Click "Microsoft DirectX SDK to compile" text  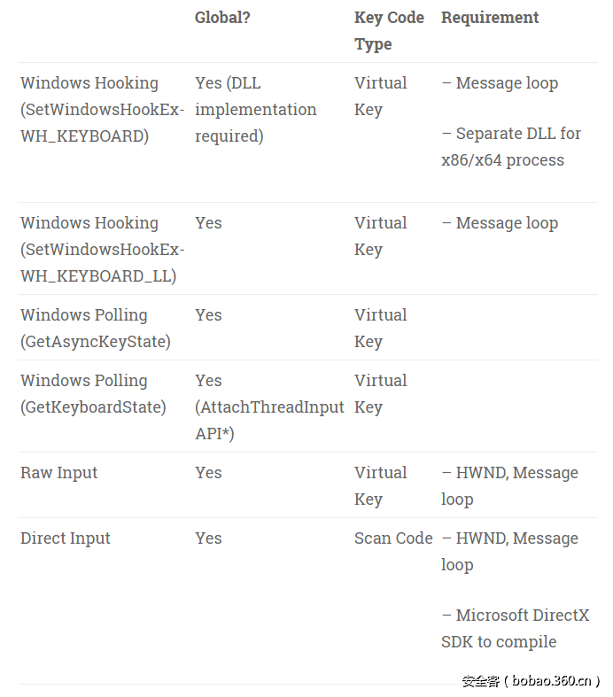(515, 629)
